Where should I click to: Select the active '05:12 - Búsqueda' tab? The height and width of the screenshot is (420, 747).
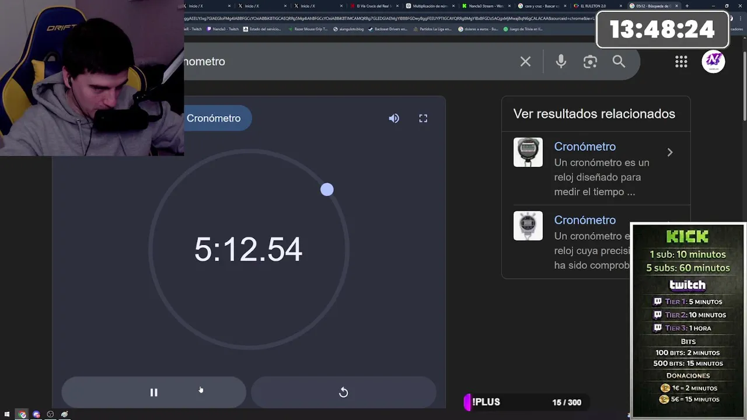tap(653, 6)
